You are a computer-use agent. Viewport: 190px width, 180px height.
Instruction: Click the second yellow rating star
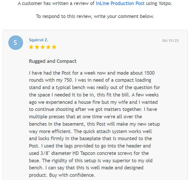[37, 47]
